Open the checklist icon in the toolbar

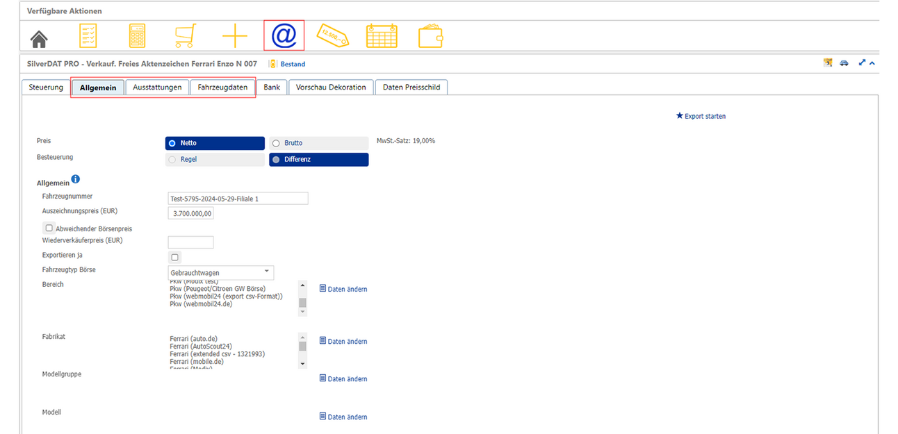tap(88, 36)
